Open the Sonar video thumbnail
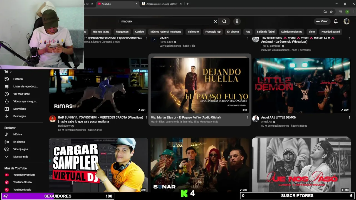356x200 pixels. pos(200,165)
